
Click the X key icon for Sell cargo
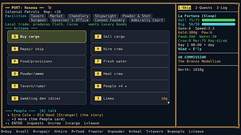point(98,37)
